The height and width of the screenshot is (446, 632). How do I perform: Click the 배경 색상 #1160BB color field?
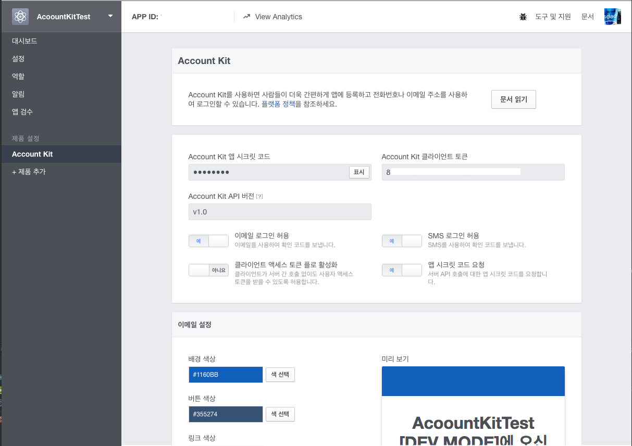coord(226,375)
